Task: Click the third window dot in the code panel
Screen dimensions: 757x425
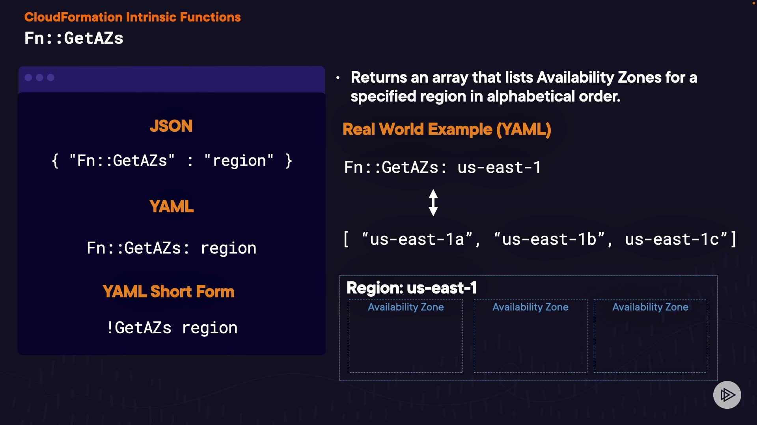Action: pyautogui.click(x=51, y=78)
